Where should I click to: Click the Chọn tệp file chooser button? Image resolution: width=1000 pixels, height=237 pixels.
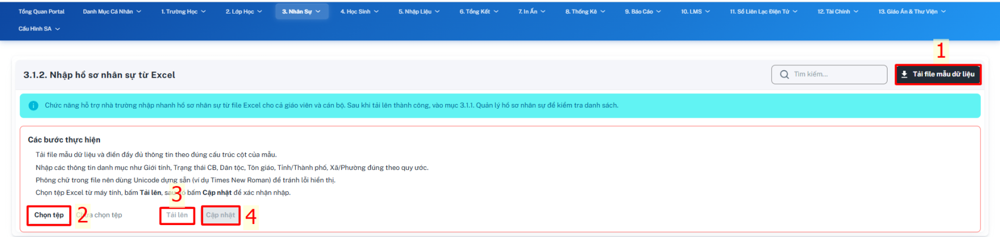[x=49, y=215]
